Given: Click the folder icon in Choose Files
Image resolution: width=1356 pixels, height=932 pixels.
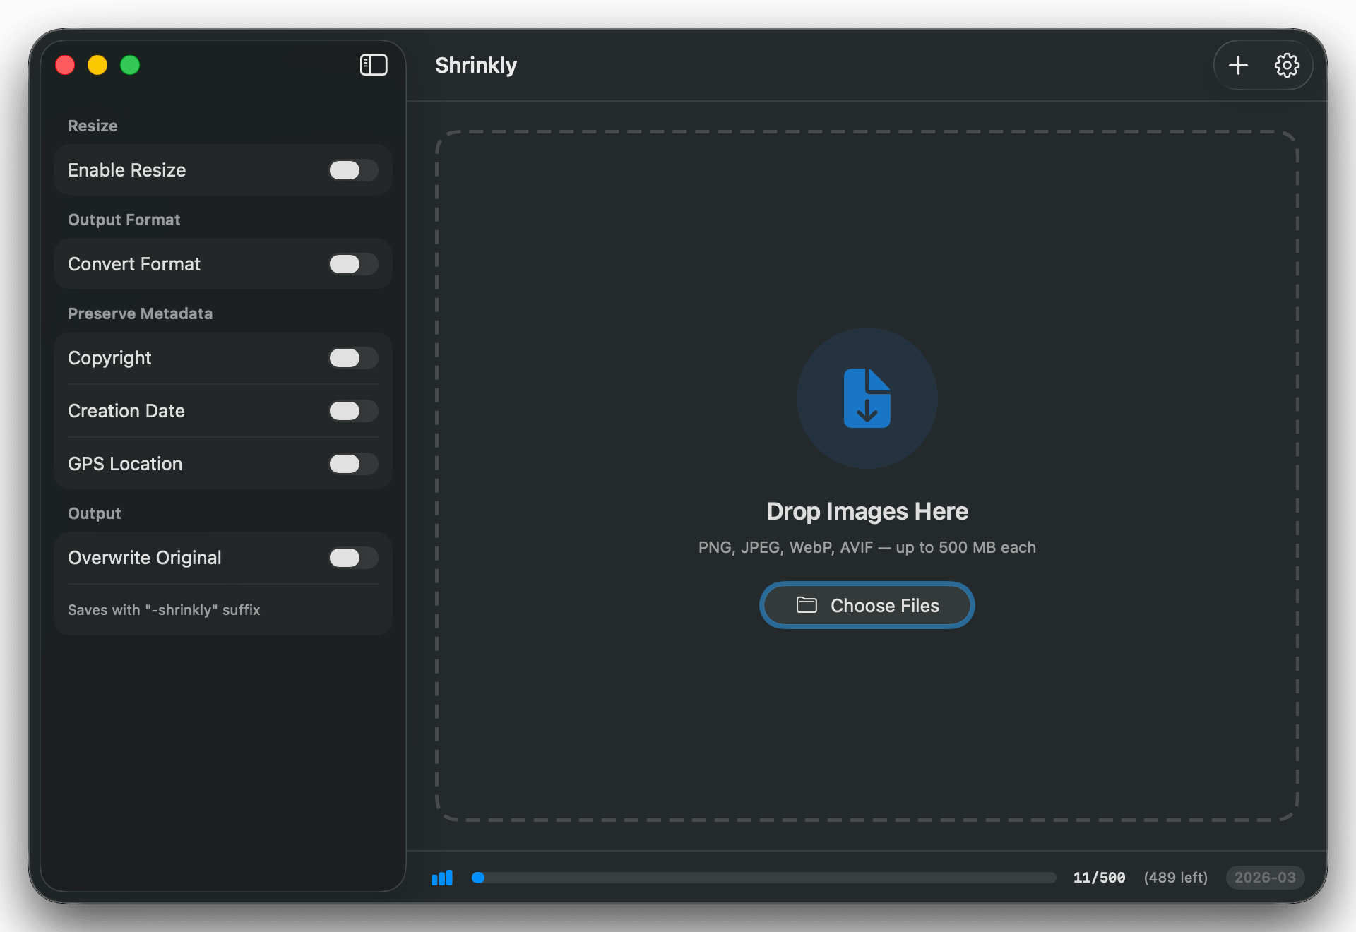Looking at the screenshot, I should (x=807, y=605).
